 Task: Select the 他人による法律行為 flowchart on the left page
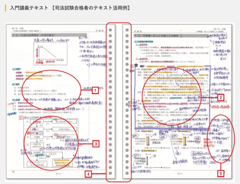pos(51,143)
